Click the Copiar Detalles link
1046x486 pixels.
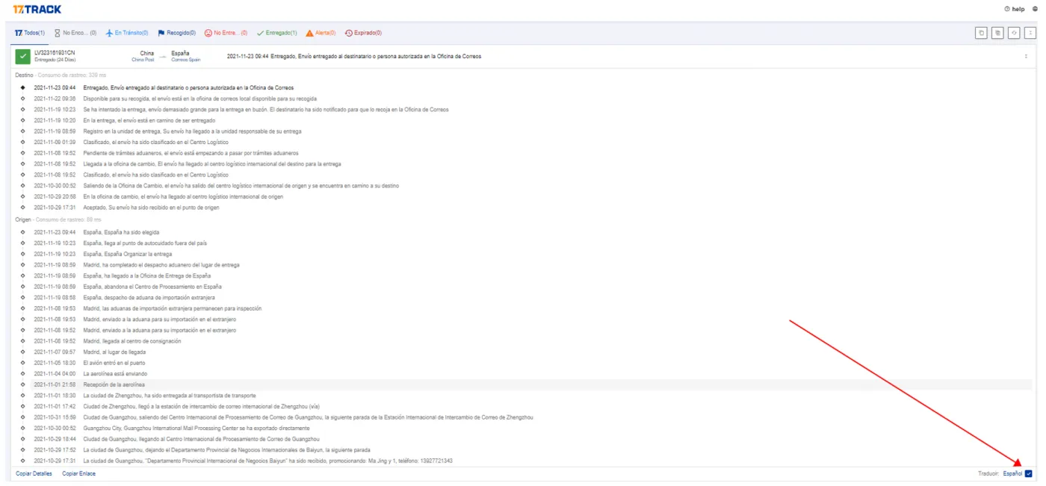(34, 474)
